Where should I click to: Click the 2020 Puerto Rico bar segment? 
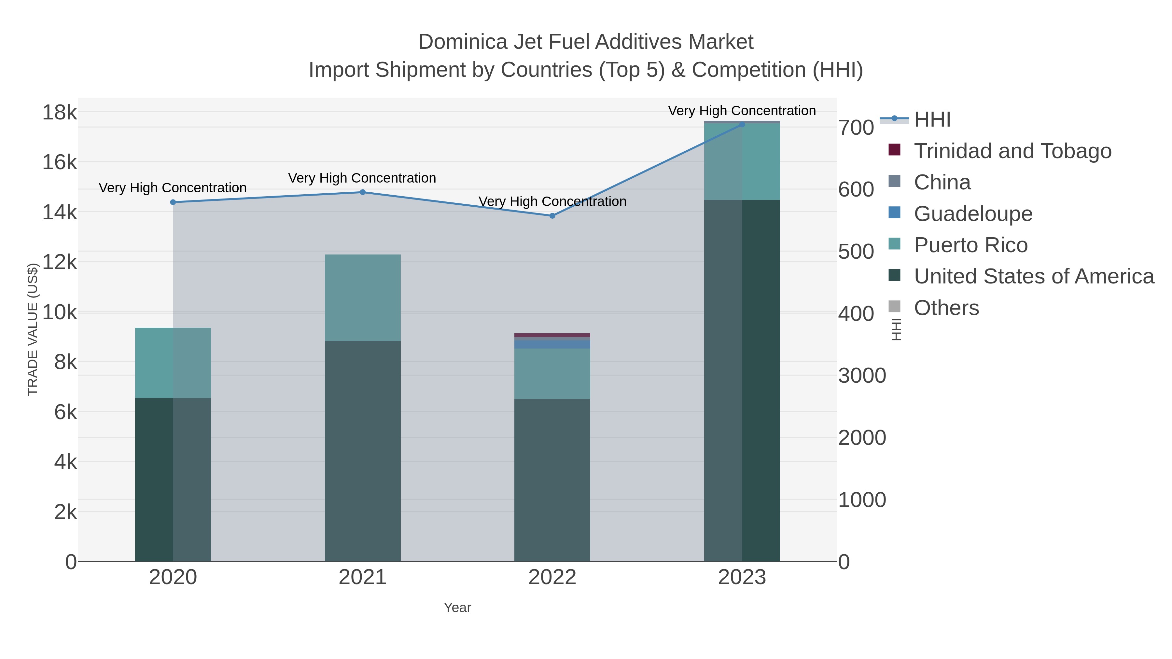click(x=173, y=363)
